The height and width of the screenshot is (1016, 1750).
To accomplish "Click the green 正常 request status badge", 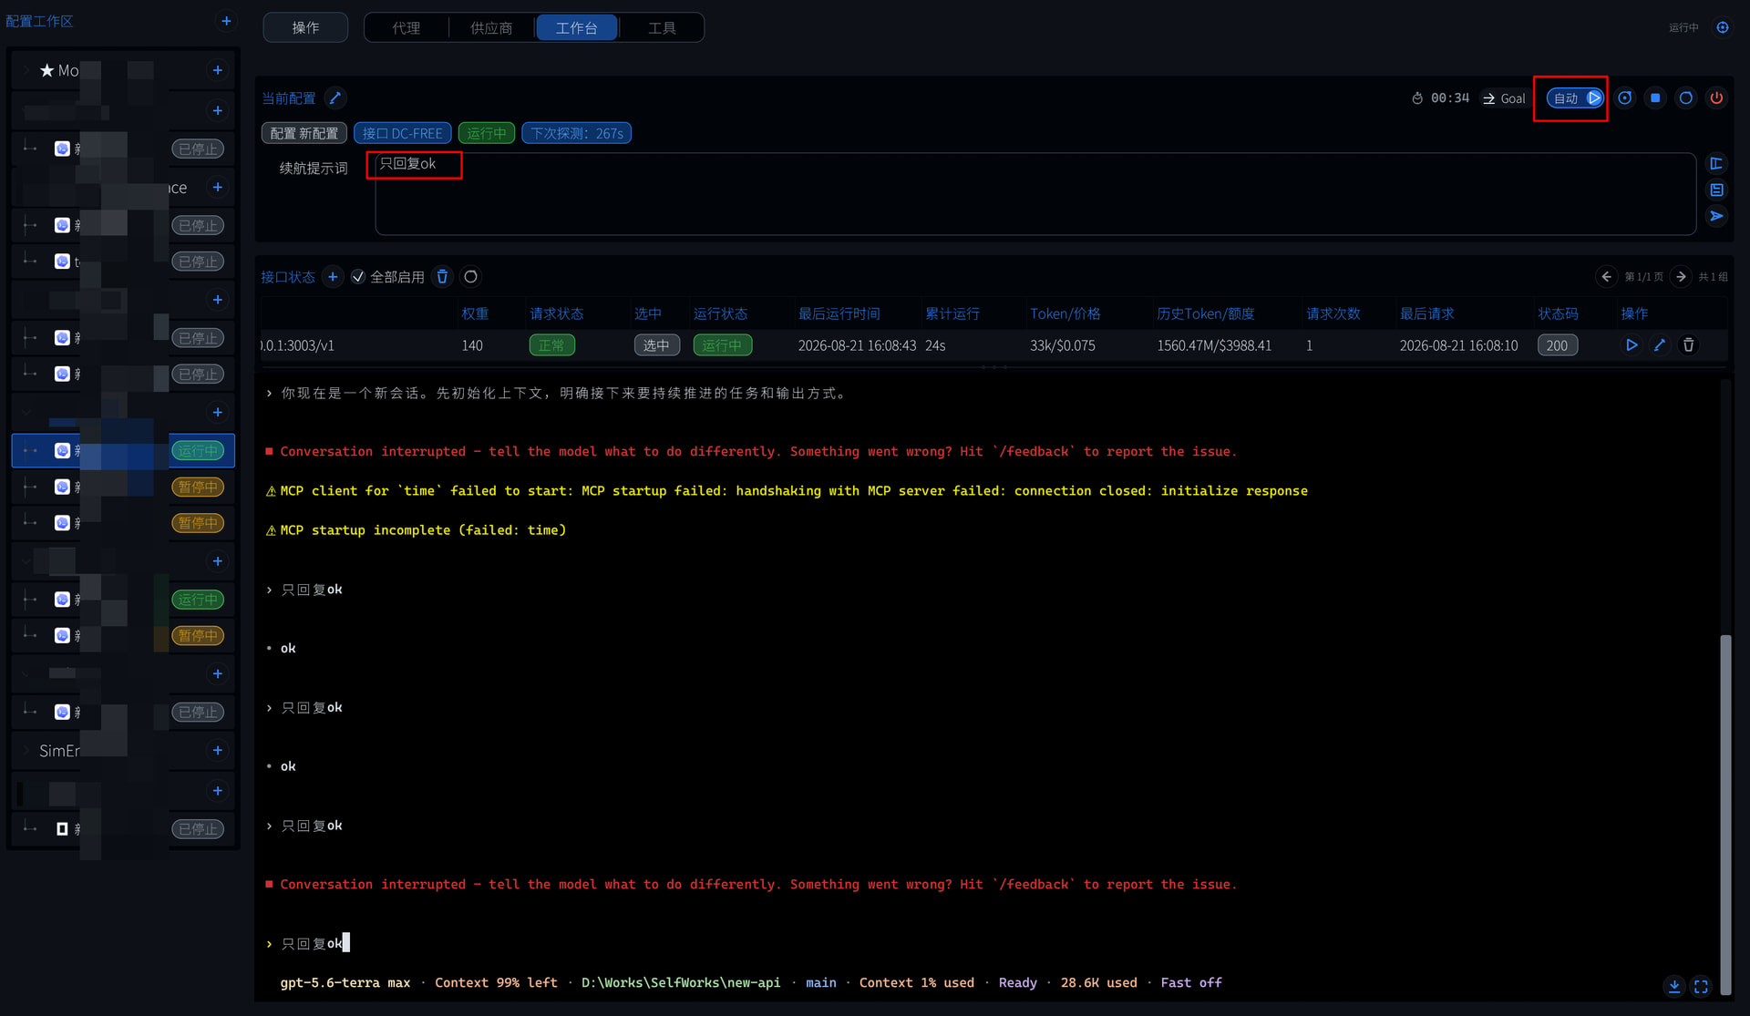I will click(x=551, y=345).
